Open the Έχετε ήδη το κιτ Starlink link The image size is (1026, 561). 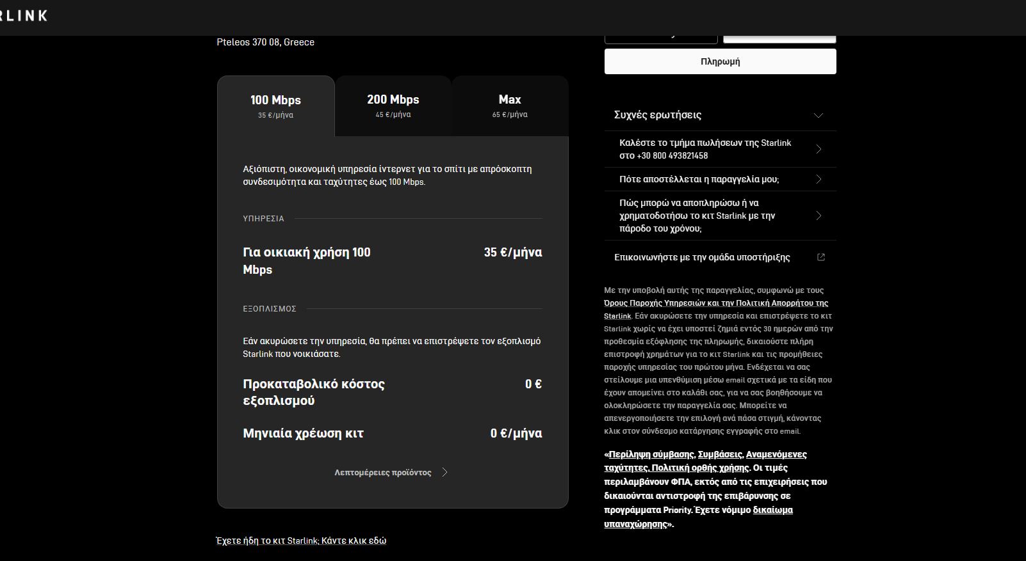tap(302, 541)
